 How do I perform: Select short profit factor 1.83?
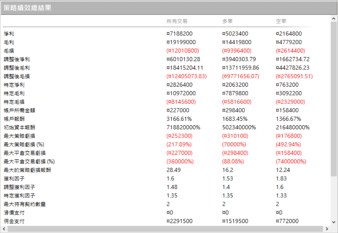click(x=281, y=178)
